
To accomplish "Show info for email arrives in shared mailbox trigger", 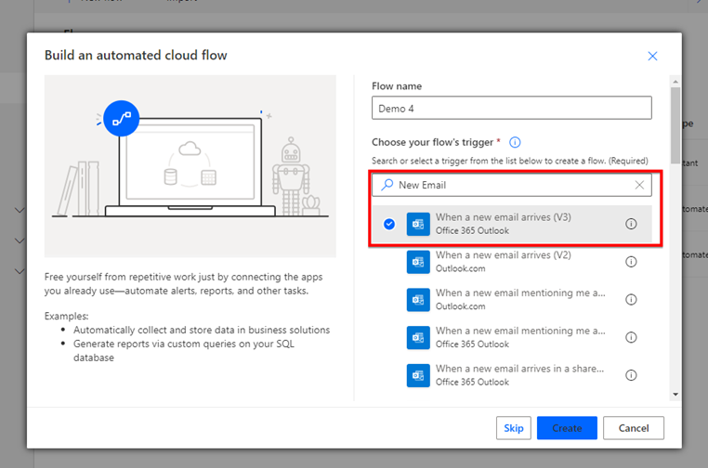I will coord(631,375).
